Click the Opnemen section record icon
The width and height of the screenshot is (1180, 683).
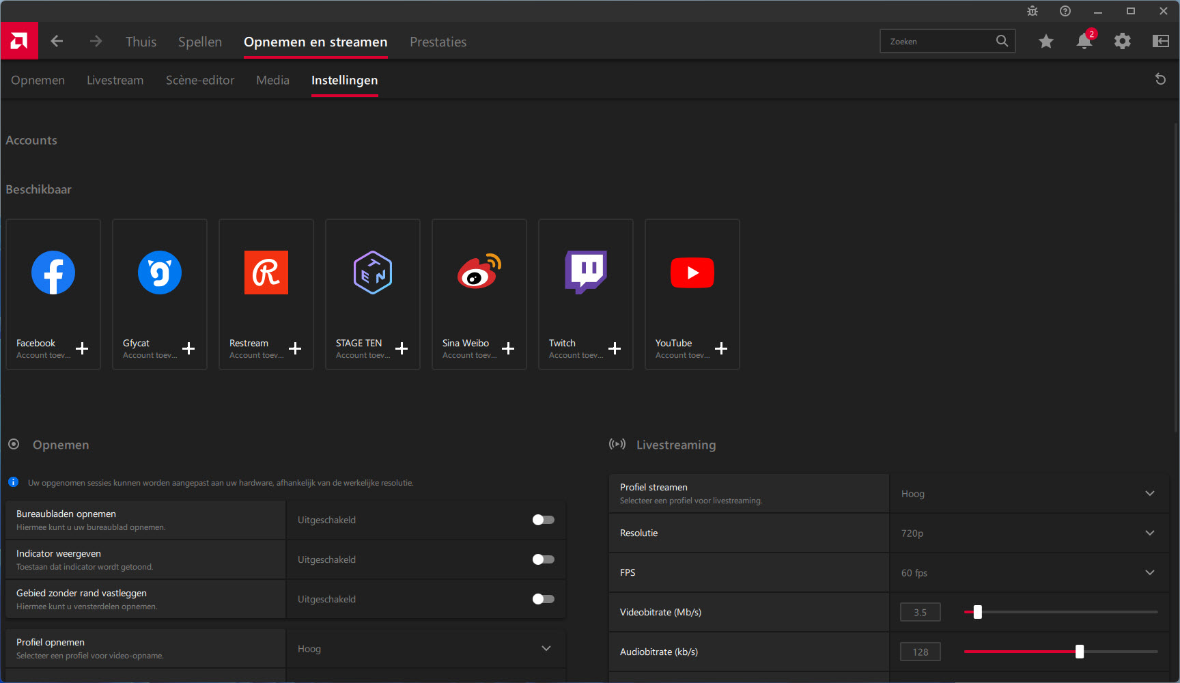coord(14,444)
